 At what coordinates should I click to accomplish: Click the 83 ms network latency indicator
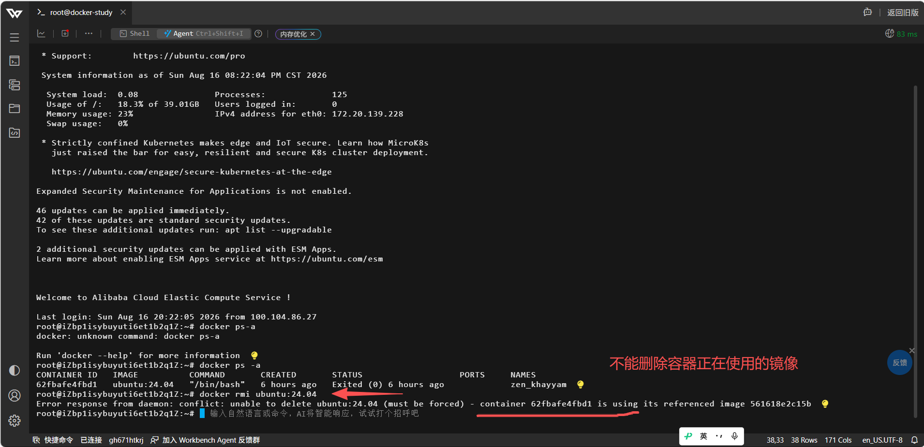(901, 34)
